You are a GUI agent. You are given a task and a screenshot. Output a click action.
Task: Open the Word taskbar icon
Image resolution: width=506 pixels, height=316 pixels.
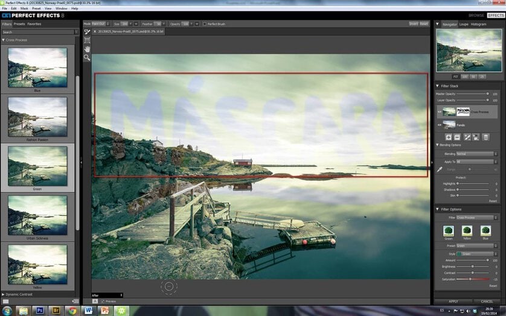pyautogui.click(x=89, y=311)
